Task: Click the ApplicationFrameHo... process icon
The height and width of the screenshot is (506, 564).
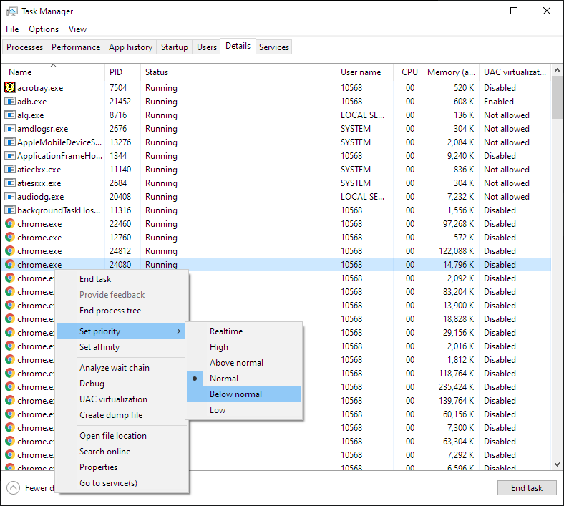Action: 10,156
